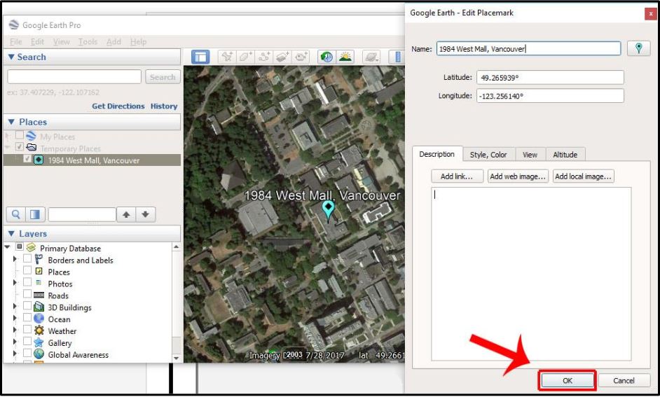
Task: Click the Temporary Places folder icon
Action: click(31, 148)
